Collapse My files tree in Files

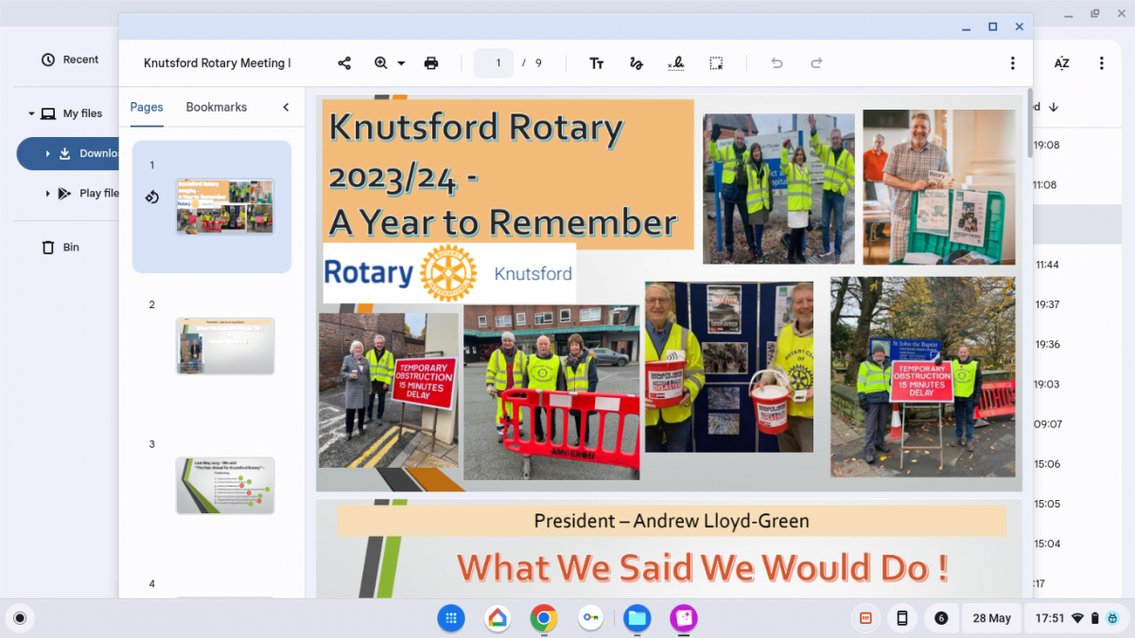[31, 113]
